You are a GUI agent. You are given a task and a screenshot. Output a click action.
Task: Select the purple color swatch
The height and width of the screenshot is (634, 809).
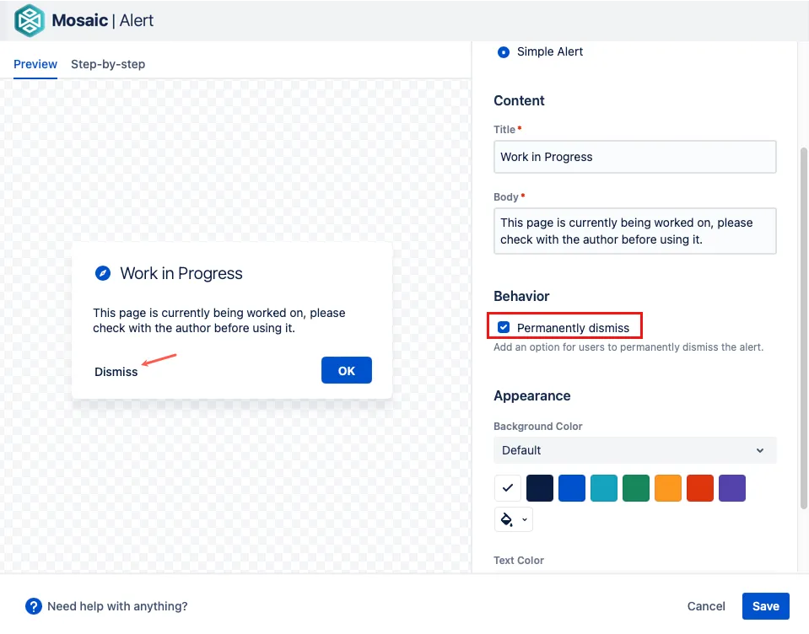pyautogui.click(x=731, y=487)
